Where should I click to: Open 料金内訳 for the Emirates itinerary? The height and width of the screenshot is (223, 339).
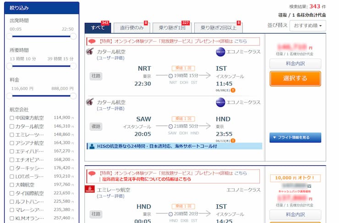tap(295, 215)
